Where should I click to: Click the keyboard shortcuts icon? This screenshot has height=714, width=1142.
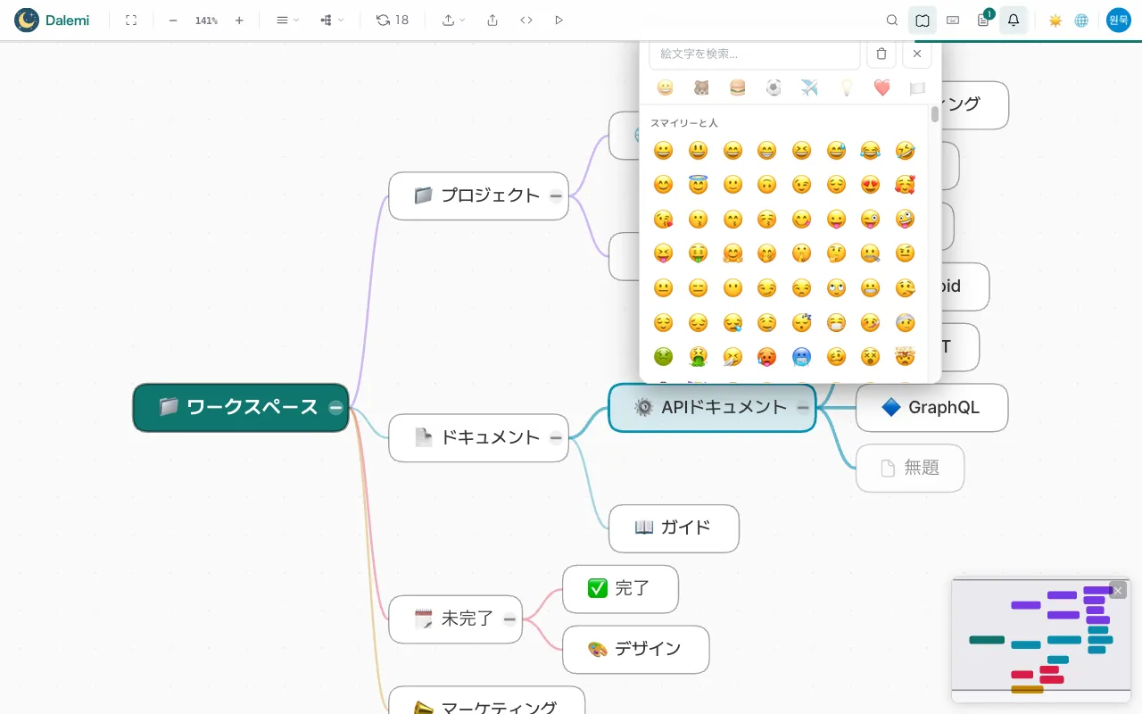click(953, 20)
